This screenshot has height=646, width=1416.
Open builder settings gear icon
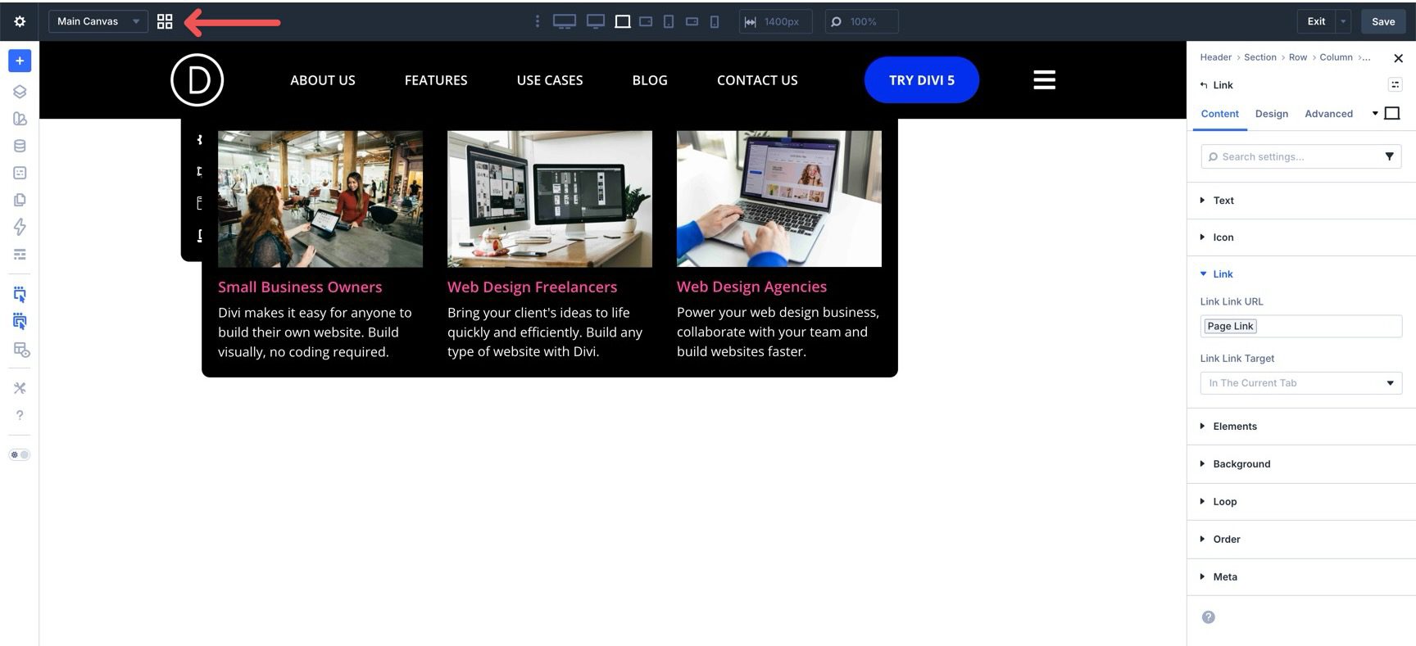click(20, 21)
